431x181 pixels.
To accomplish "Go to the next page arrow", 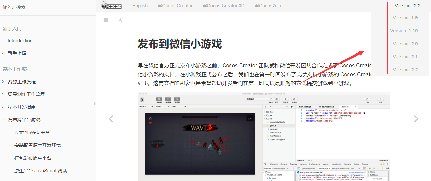I will point(416,119).
